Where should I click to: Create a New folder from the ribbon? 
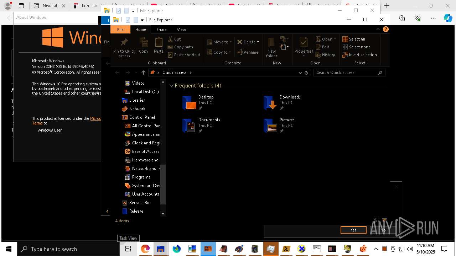pos(271,47)
